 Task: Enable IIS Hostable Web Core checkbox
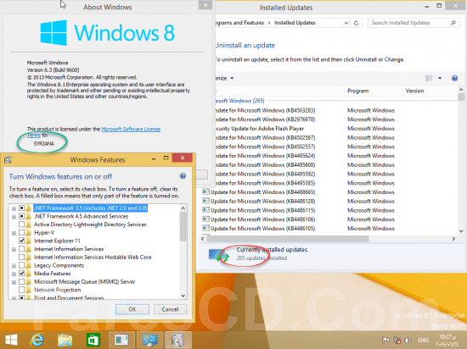pos(22,257)
